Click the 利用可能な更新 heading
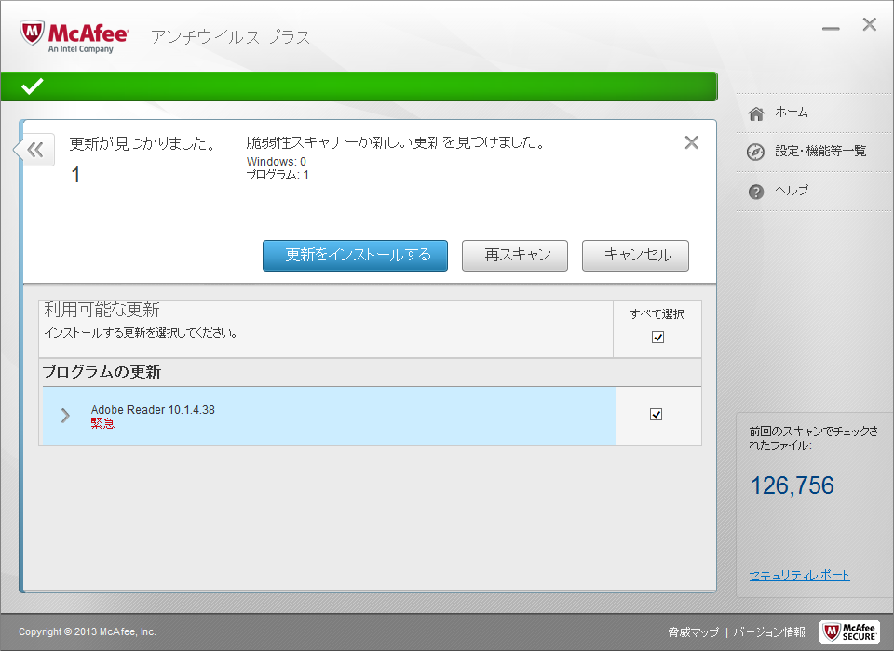Image resolution: width=894 pixels, height=651 pixels. 102,310
